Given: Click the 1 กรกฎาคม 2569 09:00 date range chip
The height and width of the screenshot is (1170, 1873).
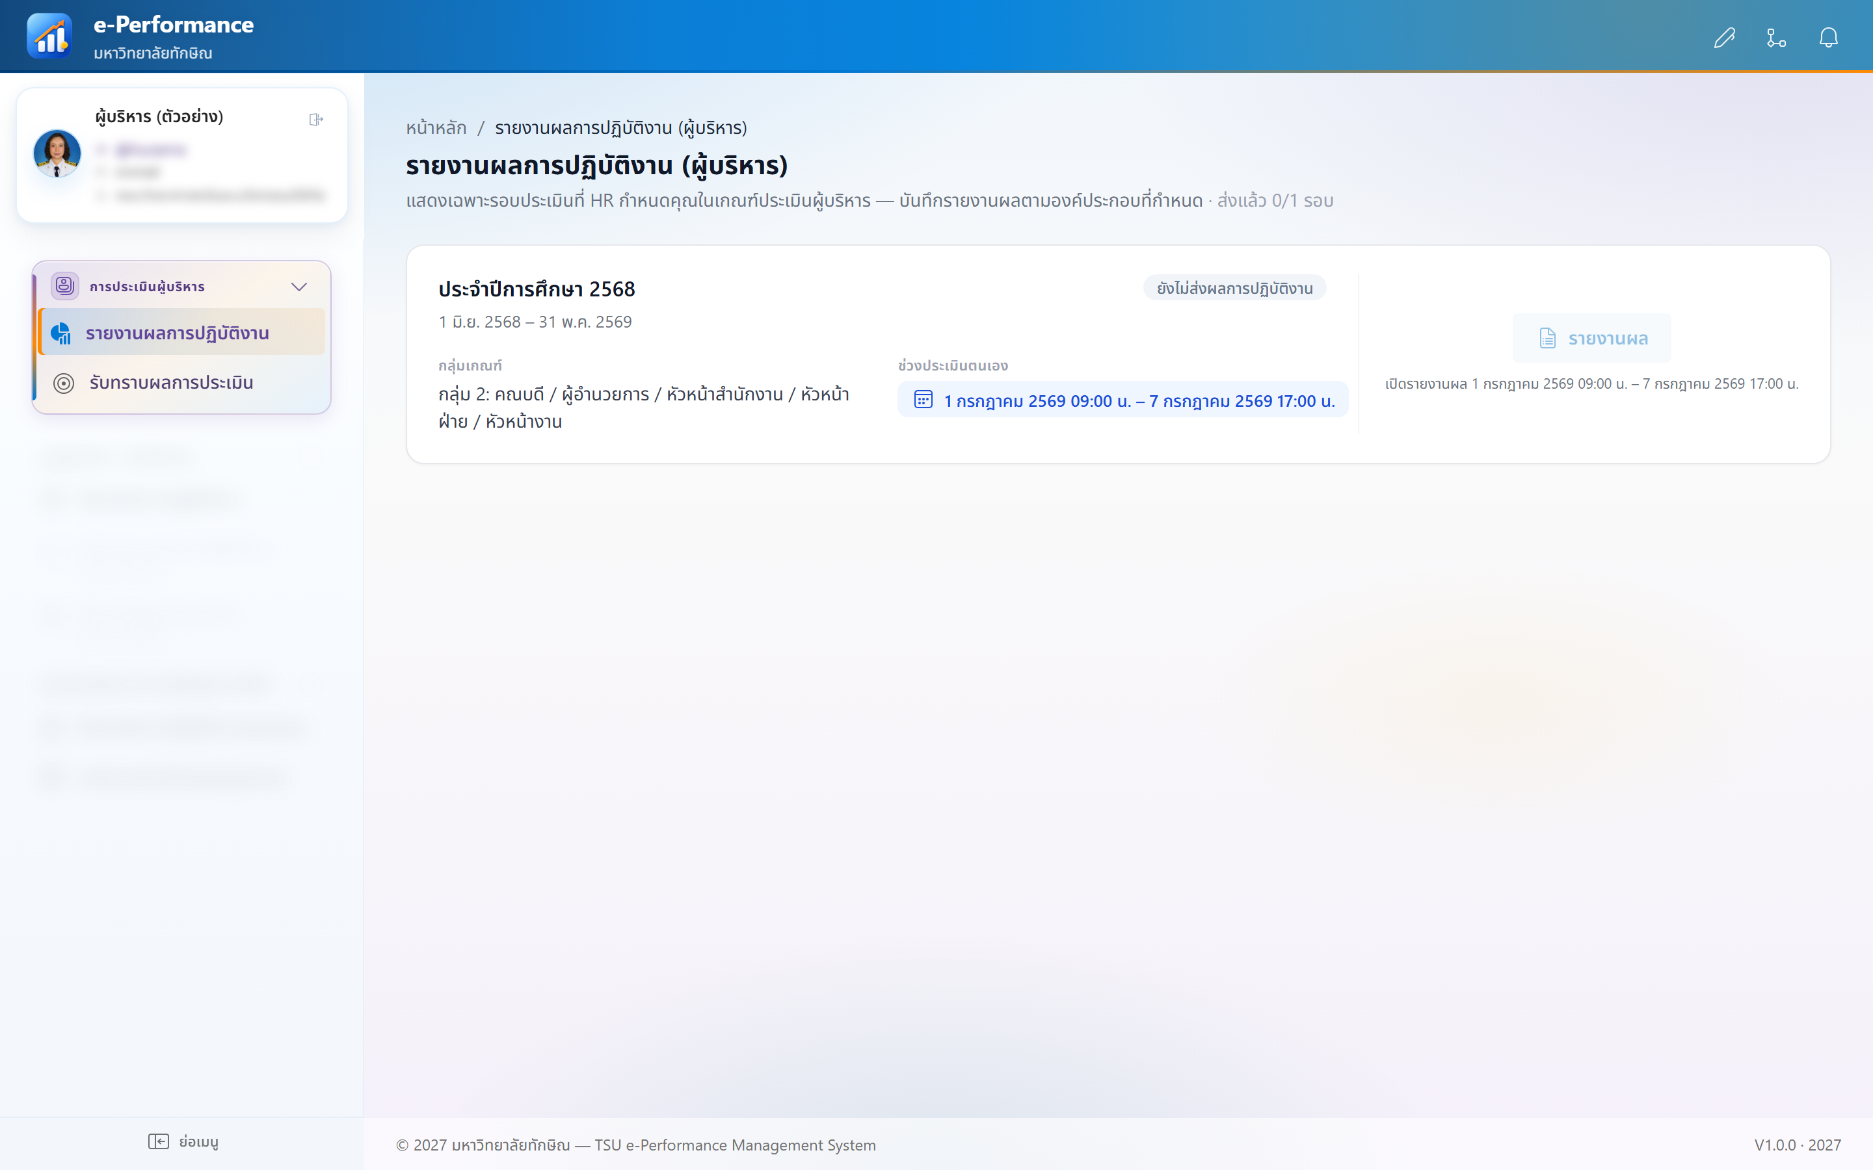Looking at the screenshot, I should click(1122, 400).
